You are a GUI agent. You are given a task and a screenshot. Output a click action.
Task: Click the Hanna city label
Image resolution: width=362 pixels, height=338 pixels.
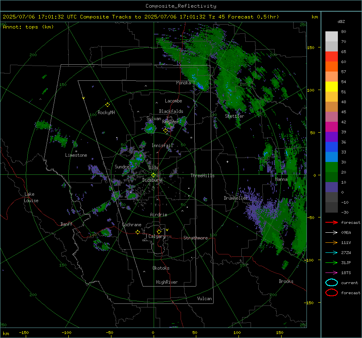tap(281, 179)
